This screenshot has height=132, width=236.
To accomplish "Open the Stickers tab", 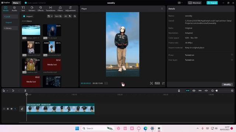I will 32,9.
